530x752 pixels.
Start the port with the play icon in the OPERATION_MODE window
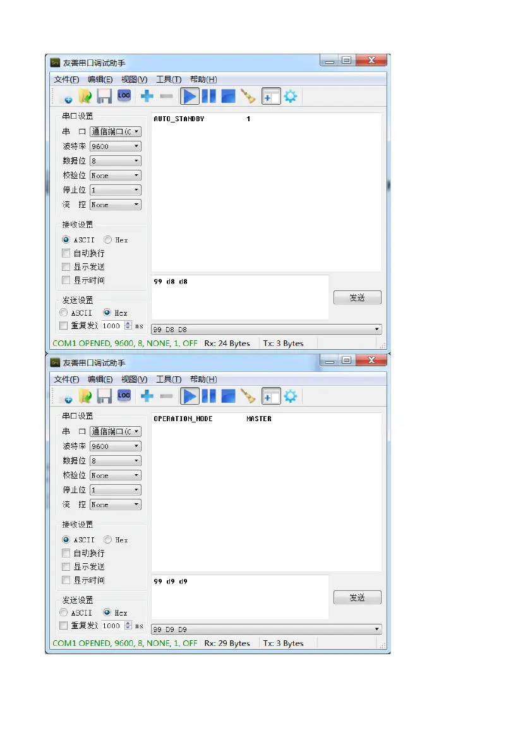tap(190, 396)
